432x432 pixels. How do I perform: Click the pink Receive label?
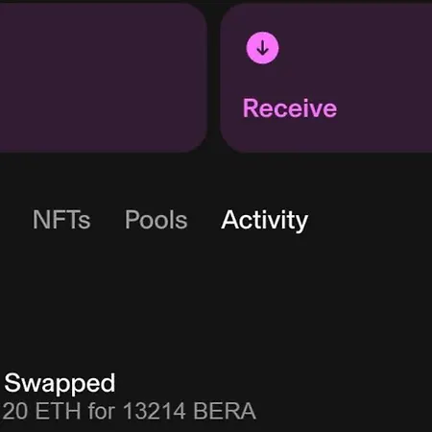[x=290, y=108]
